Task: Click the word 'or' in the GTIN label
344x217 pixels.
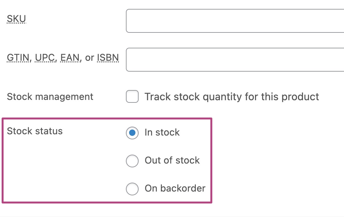Action: pyautogui.click(x=89, y=58)
